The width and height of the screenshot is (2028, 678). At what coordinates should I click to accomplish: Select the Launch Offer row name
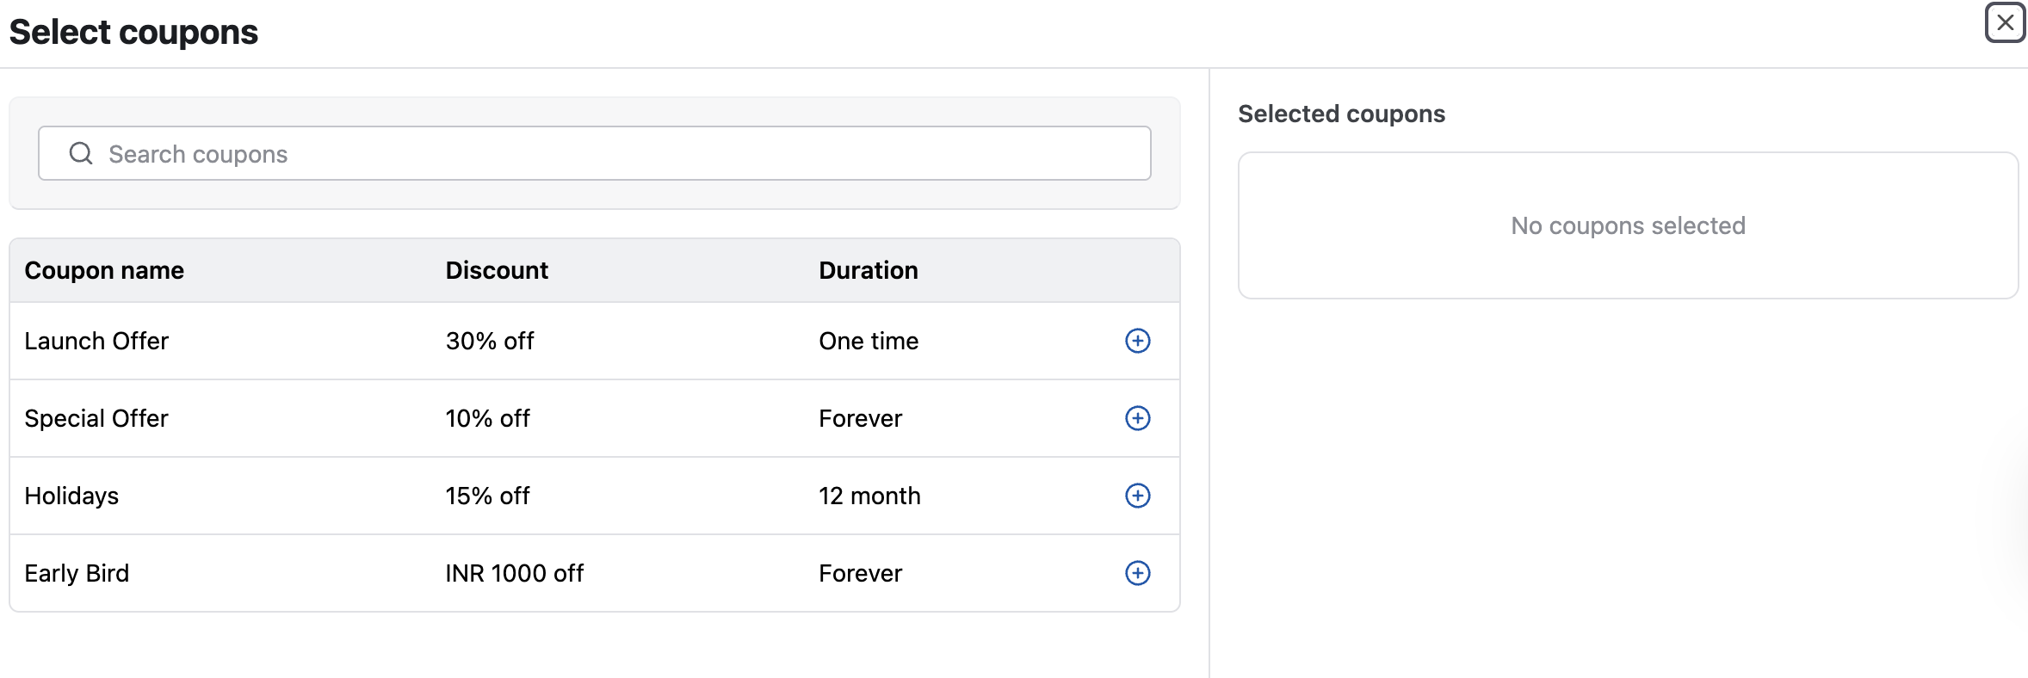click(96, 341)
